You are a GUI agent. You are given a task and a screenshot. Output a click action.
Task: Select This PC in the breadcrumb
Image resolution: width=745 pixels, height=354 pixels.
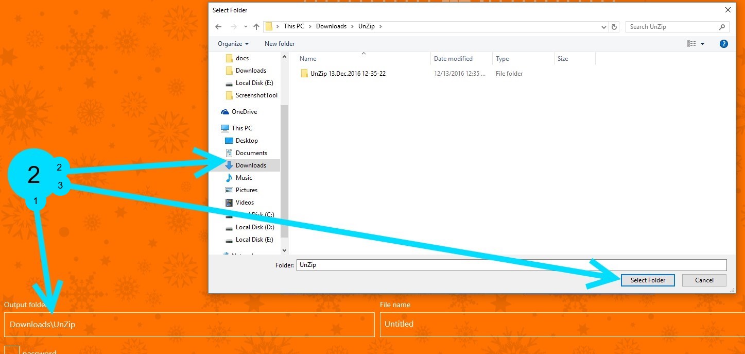[x=294, y=26]
